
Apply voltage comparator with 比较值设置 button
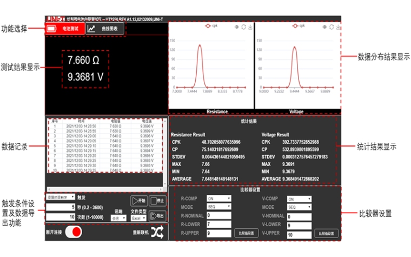pyautogui.click(x=326, y=233)
